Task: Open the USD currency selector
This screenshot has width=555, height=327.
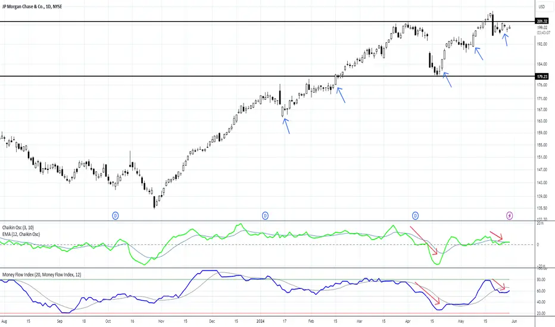Action: point(542,7)
